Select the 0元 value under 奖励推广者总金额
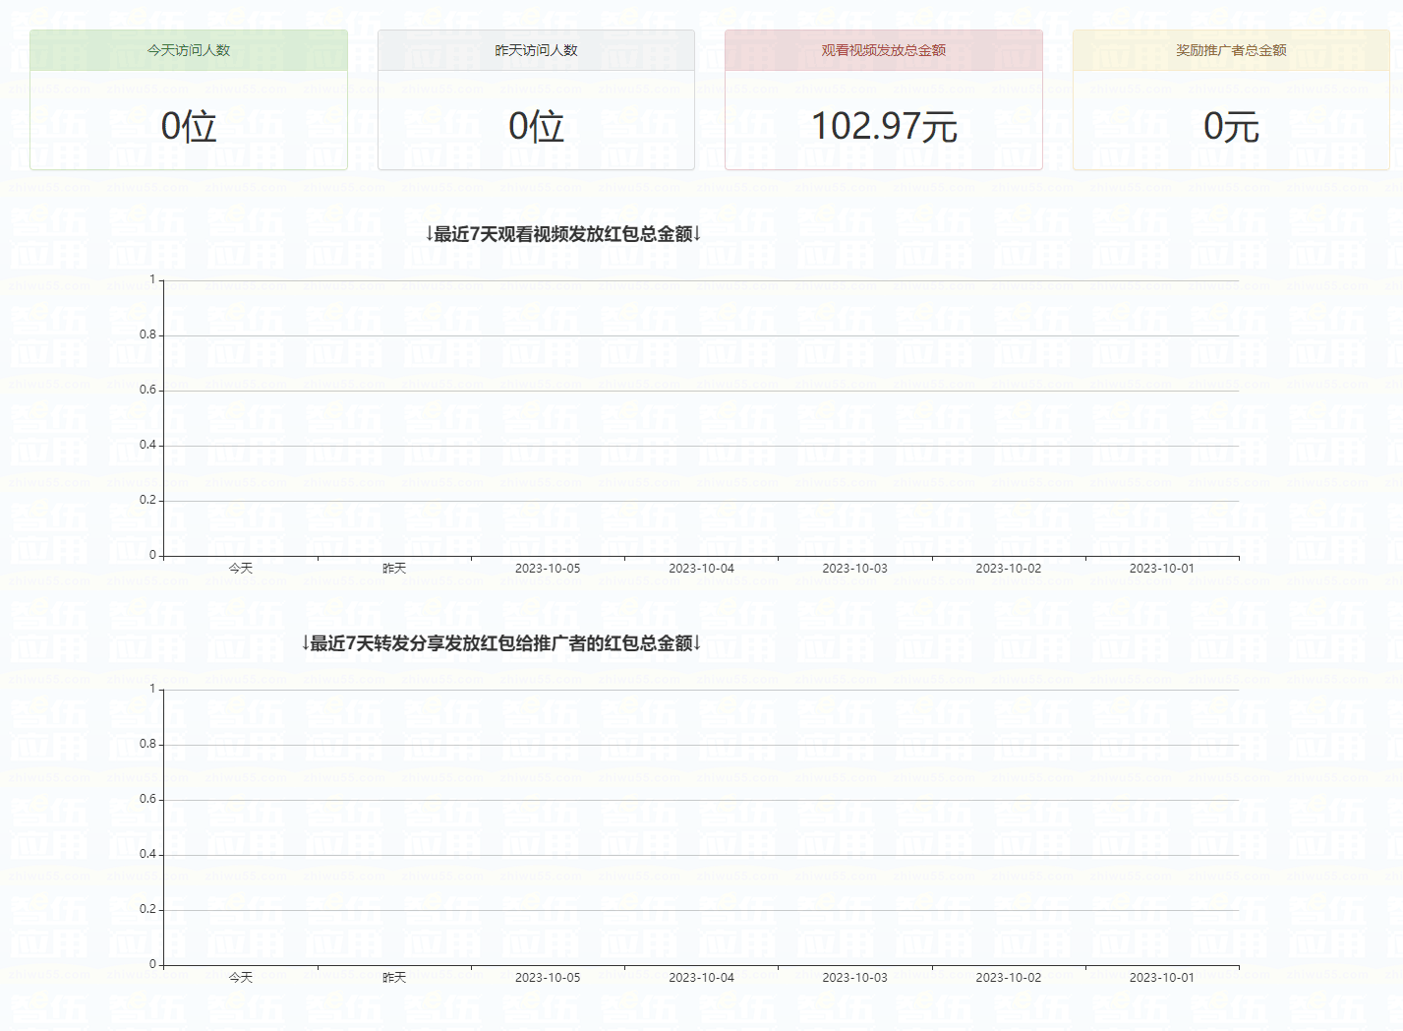 click(1231, 127)
